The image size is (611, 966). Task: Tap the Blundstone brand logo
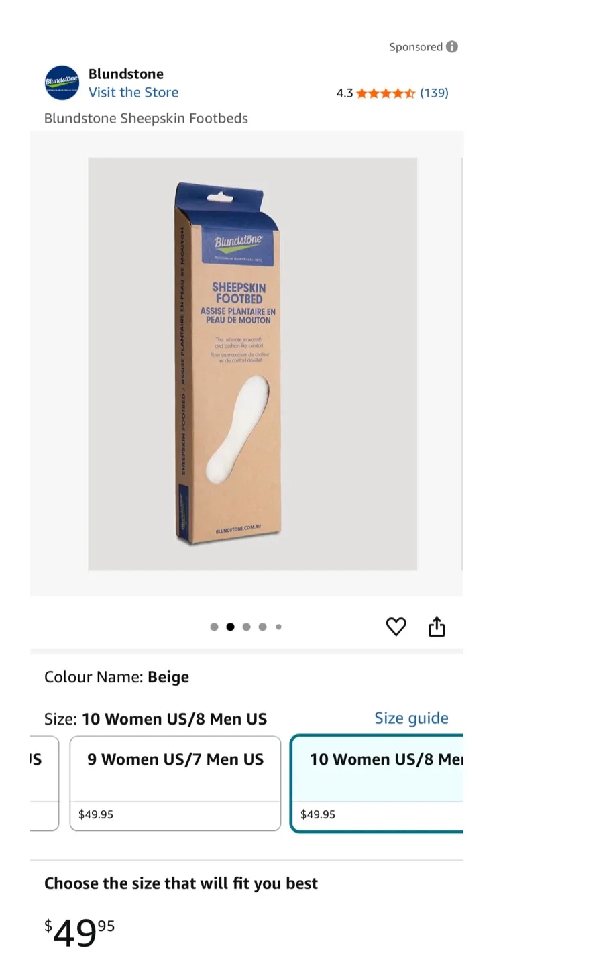[62, 83]
